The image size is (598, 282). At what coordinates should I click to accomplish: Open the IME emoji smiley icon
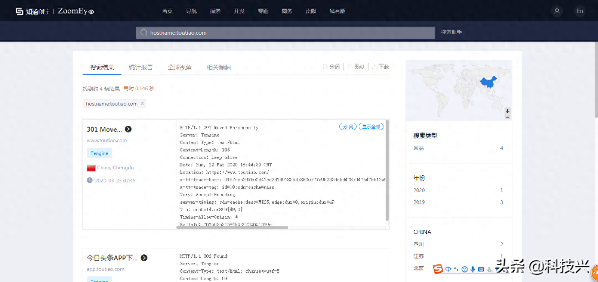(465, 269)
